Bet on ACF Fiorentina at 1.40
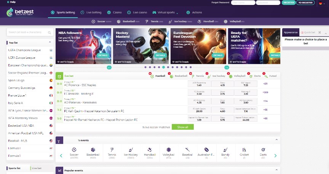This screenshot has width=329, height=174. [199, 84]
